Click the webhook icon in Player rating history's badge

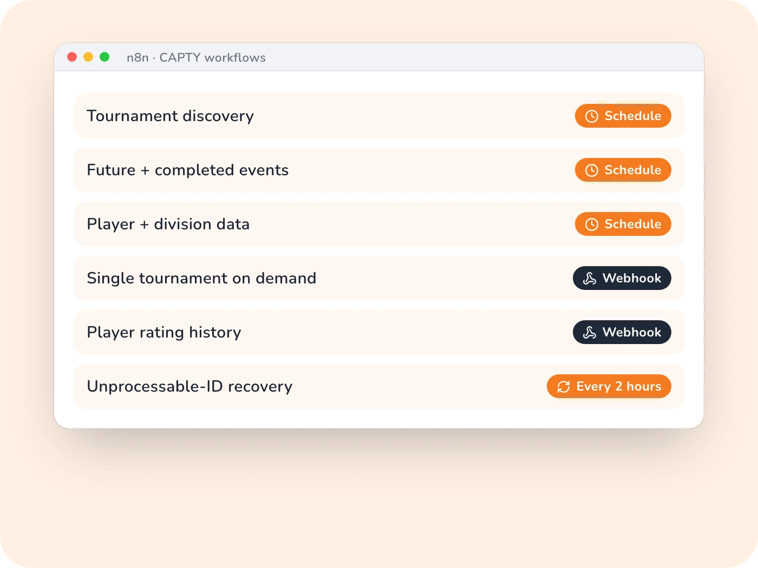click(x=590, y=333)
